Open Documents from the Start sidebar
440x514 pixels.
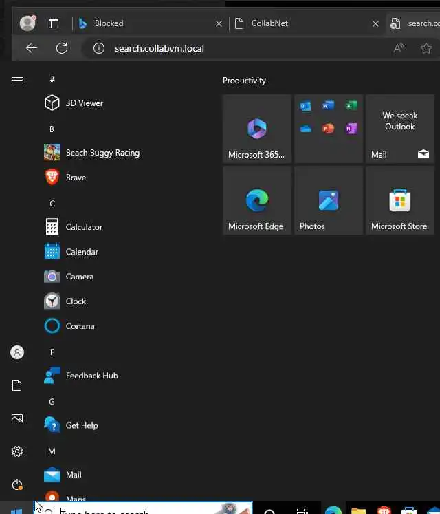(x=17, y=385)
